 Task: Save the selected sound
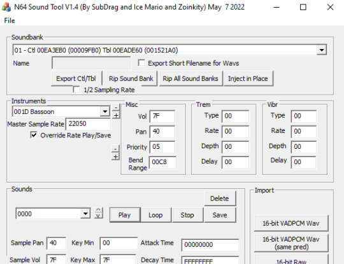coord(220,215)
